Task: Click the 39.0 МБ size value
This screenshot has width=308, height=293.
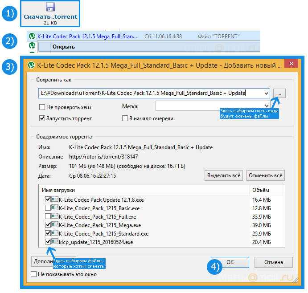Action: pyautogui.click(x=262, y=225)
